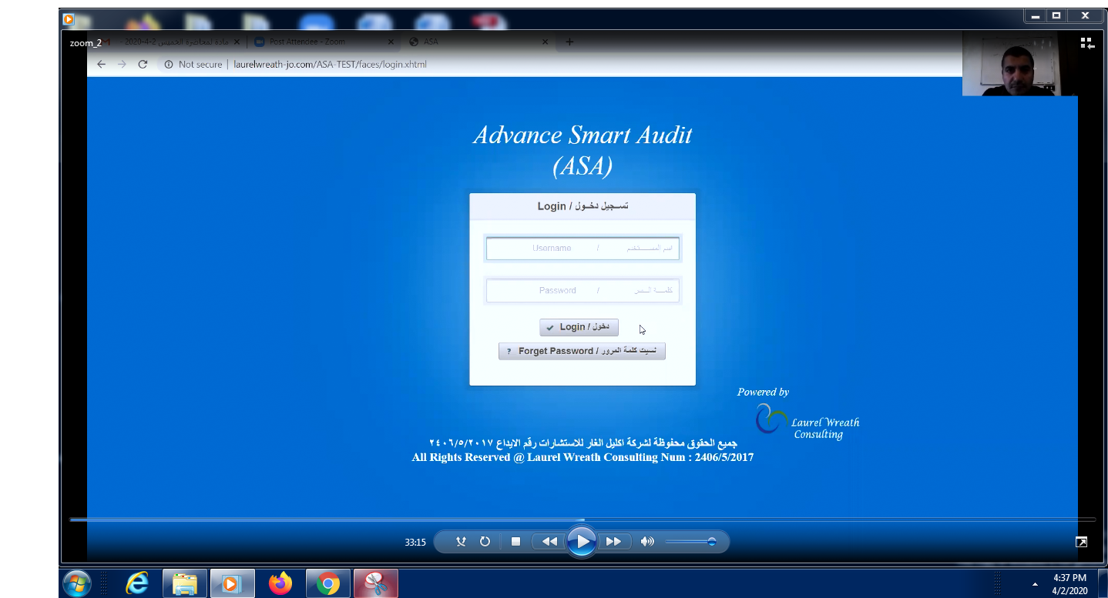Play the paused video

coord(582,542)
